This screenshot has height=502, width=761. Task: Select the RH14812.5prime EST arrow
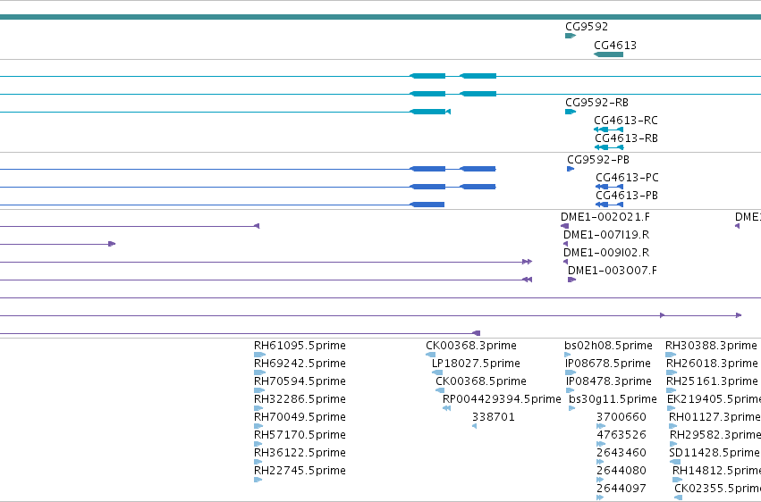point(678,480)
